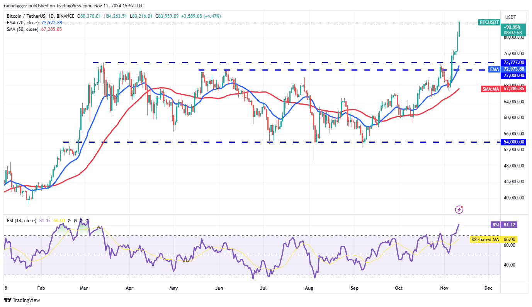Screen dimensions: 532x307
Task: Select the RSI (14, close) indicator legend
Action: pos(22,221)
